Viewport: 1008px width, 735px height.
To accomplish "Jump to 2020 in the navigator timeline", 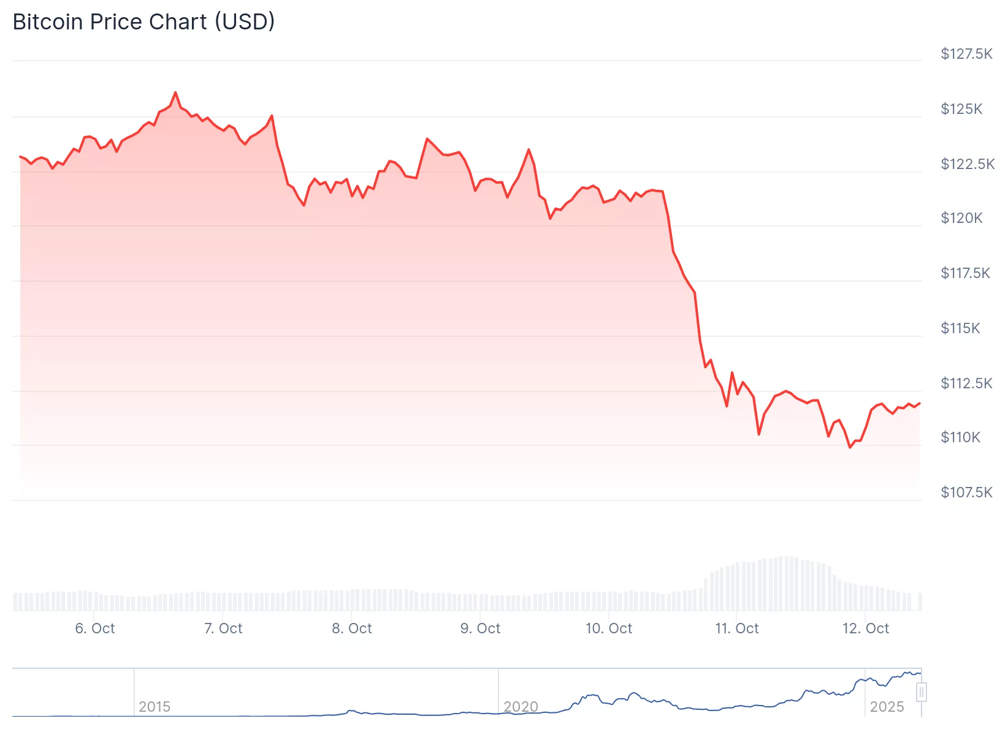I will [521, 707].
